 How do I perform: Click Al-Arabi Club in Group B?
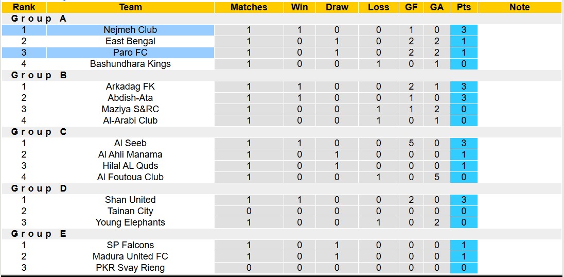coord(130,120)
